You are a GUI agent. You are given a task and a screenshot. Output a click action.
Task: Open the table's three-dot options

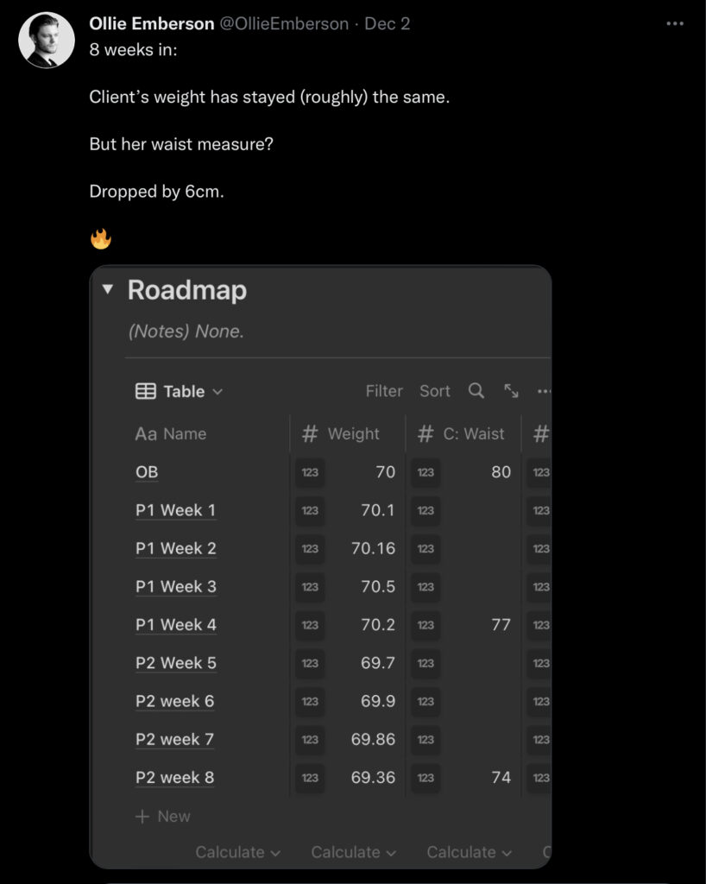click(x=544, y=391)
